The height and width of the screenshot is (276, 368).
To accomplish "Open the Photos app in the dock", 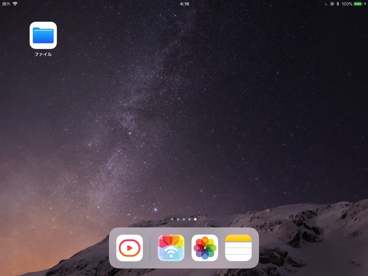I will (205, 248).
